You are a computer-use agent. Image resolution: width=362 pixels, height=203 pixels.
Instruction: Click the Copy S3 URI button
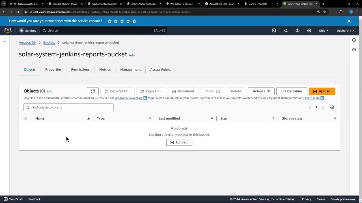point(117,91)
